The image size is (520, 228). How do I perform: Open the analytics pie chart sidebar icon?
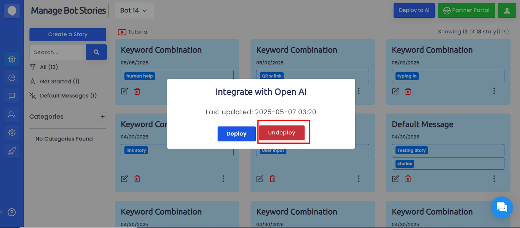(12, 78)
